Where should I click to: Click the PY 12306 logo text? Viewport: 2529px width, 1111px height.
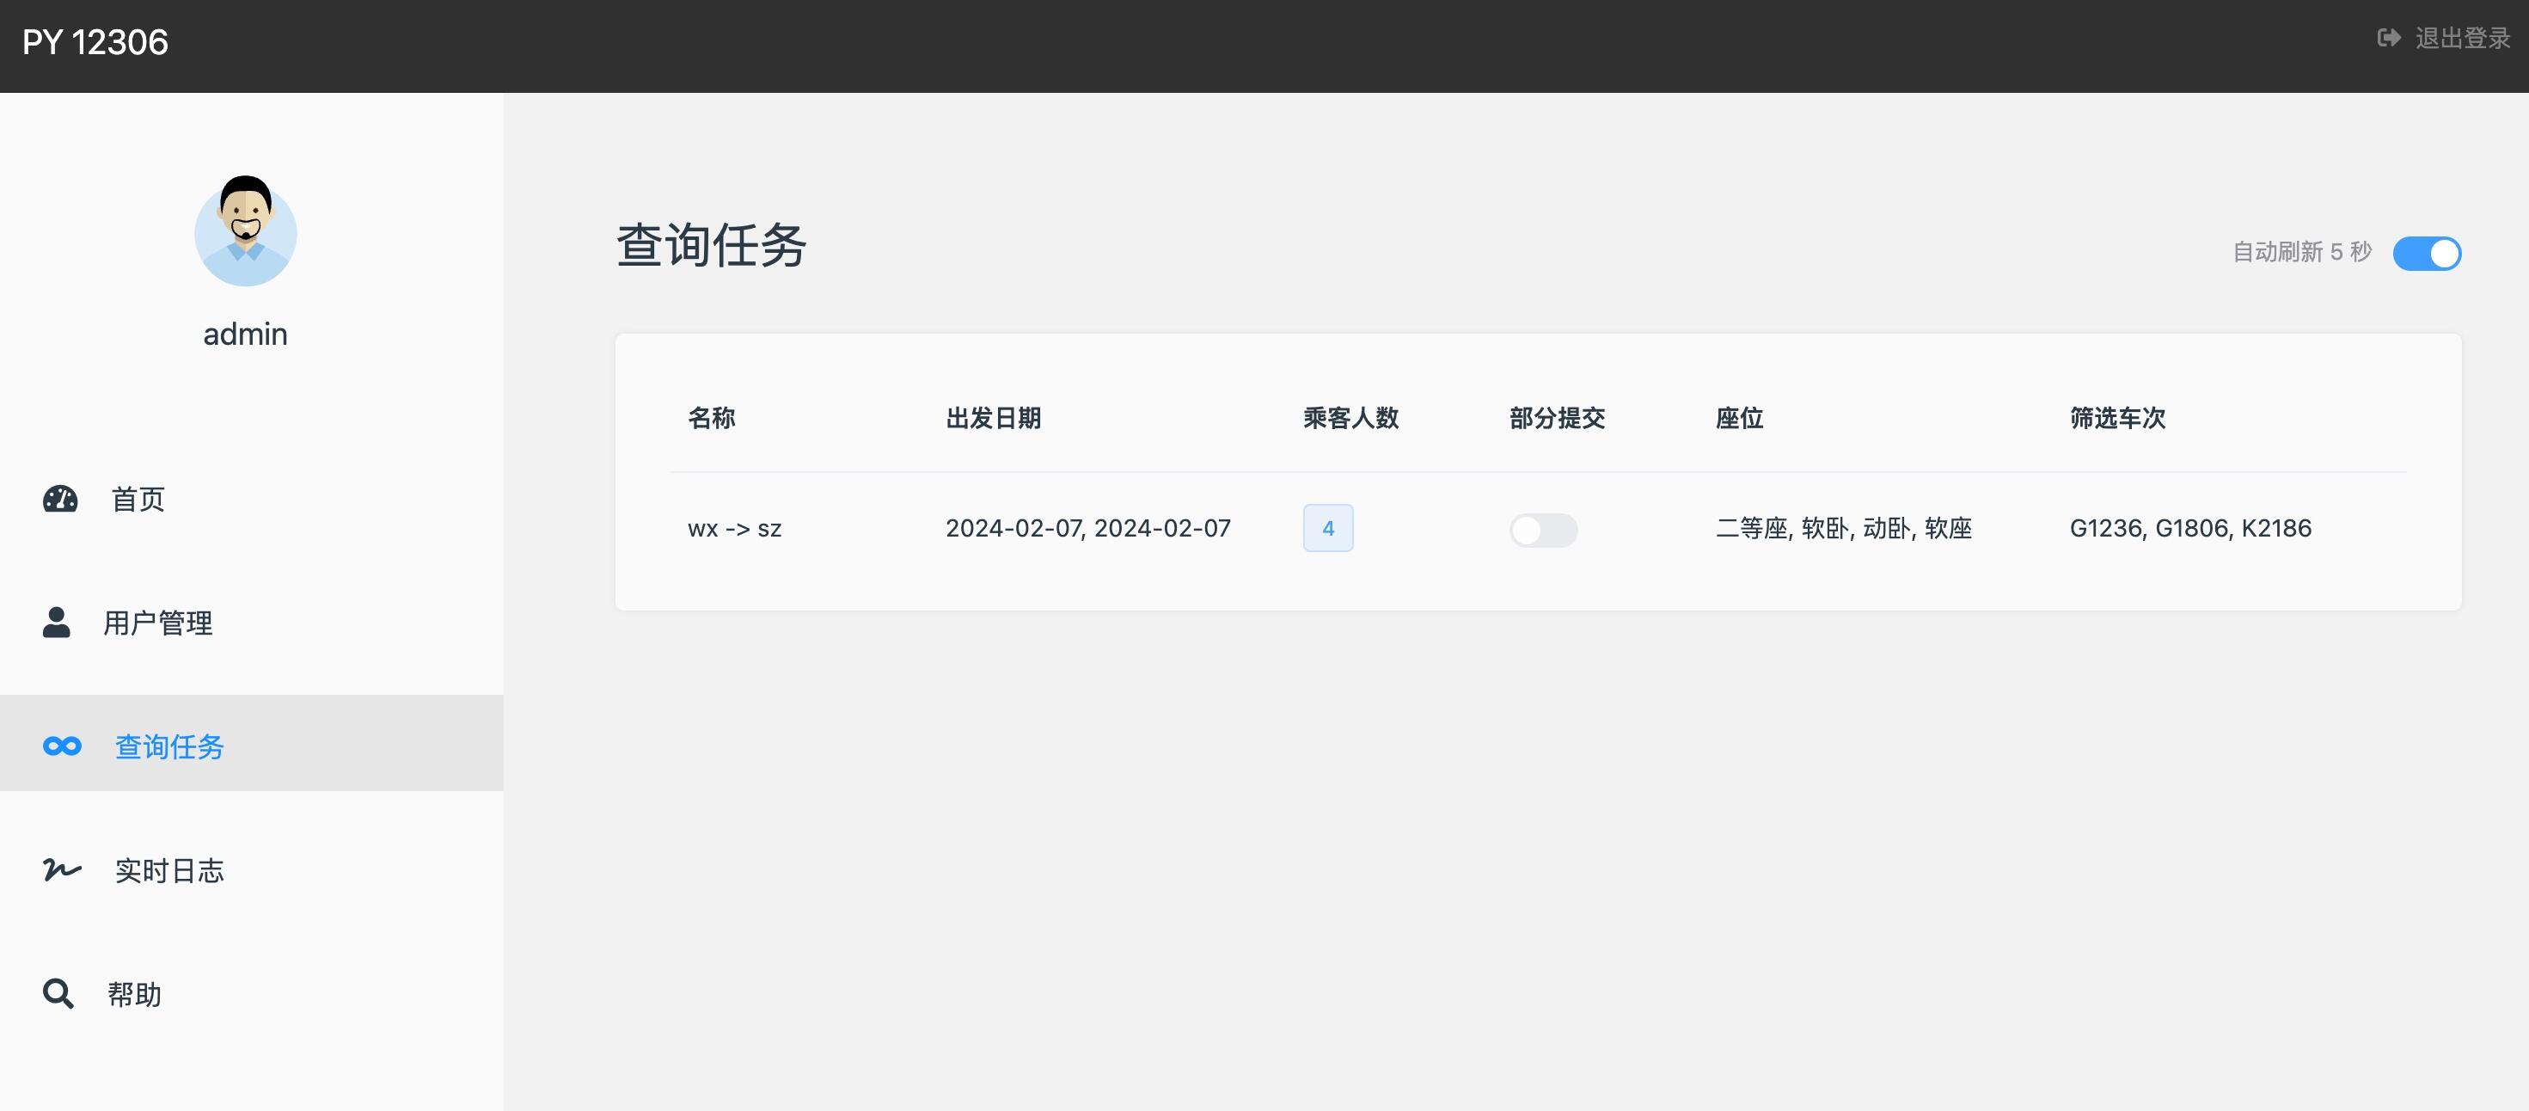click(x=95, y=42)
